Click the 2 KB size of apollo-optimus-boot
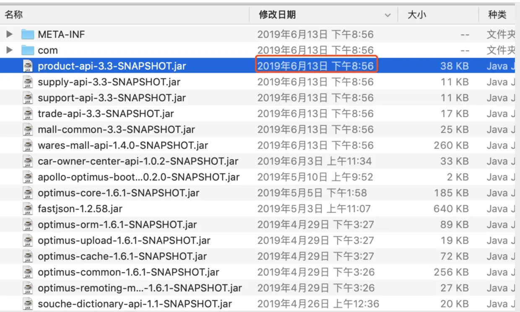The width and height of the screenshot is (520, 312). click(458, 177)
